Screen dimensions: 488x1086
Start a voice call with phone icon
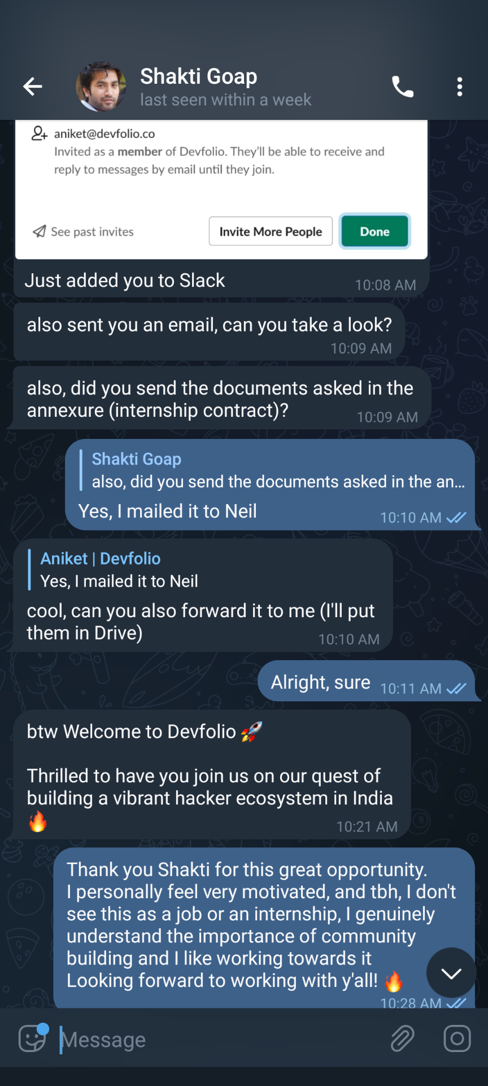[x=403, y=87]
